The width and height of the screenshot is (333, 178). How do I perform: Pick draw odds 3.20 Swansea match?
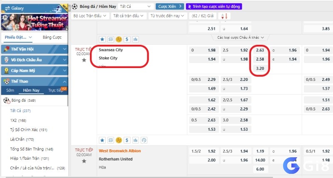point(260,68)
